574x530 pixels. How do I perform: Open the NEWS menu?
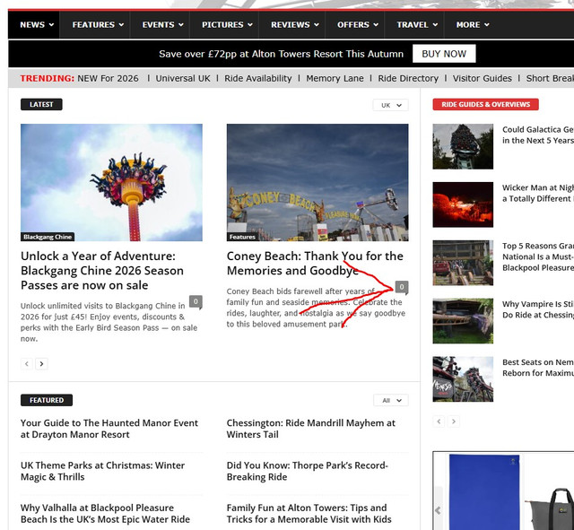pos(37,24)
